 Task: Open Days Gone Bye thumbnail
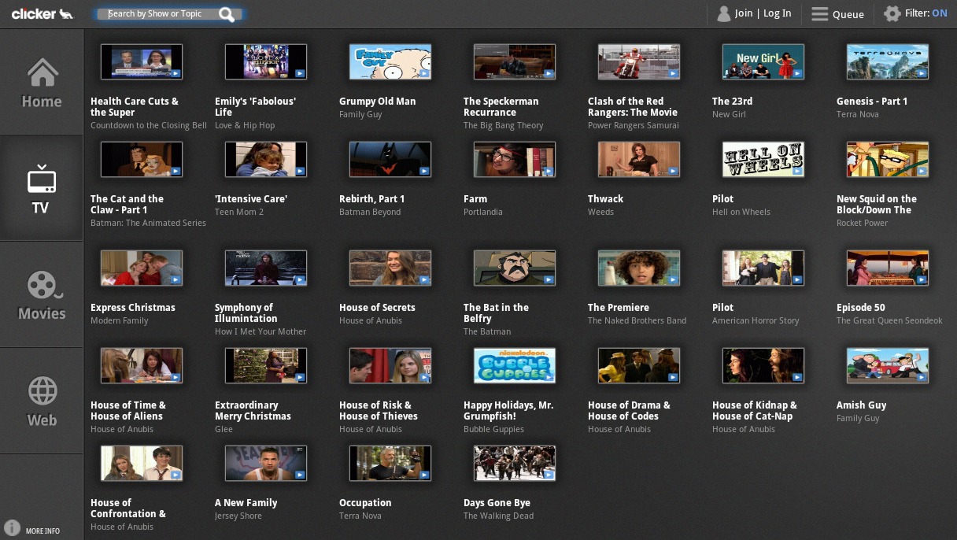point(515,464)
